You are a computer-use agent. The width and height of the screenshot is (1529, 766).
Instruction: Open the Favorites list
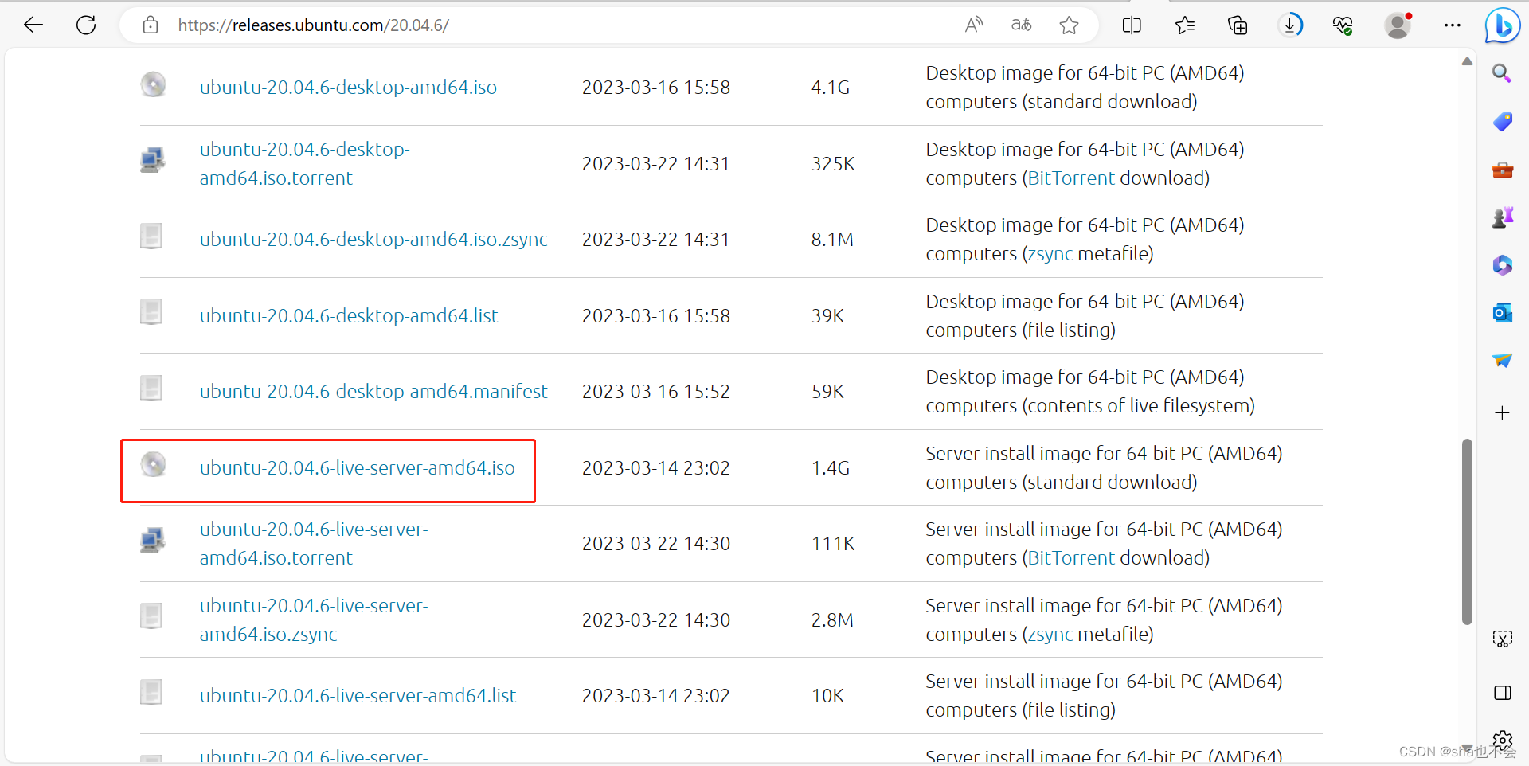coord(1185,25)
